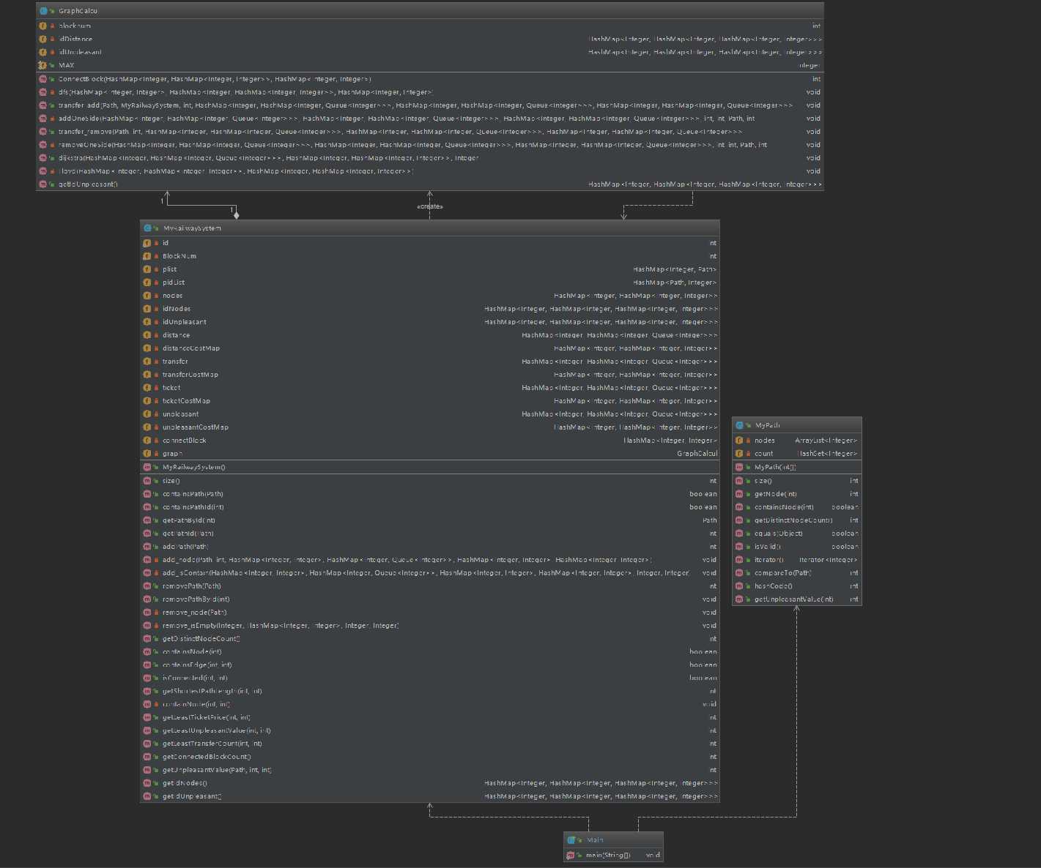This screenshot has width=1041, height=868.
Task: Click the GraphCalcul class icon
Action: click(x=44, y=11)
